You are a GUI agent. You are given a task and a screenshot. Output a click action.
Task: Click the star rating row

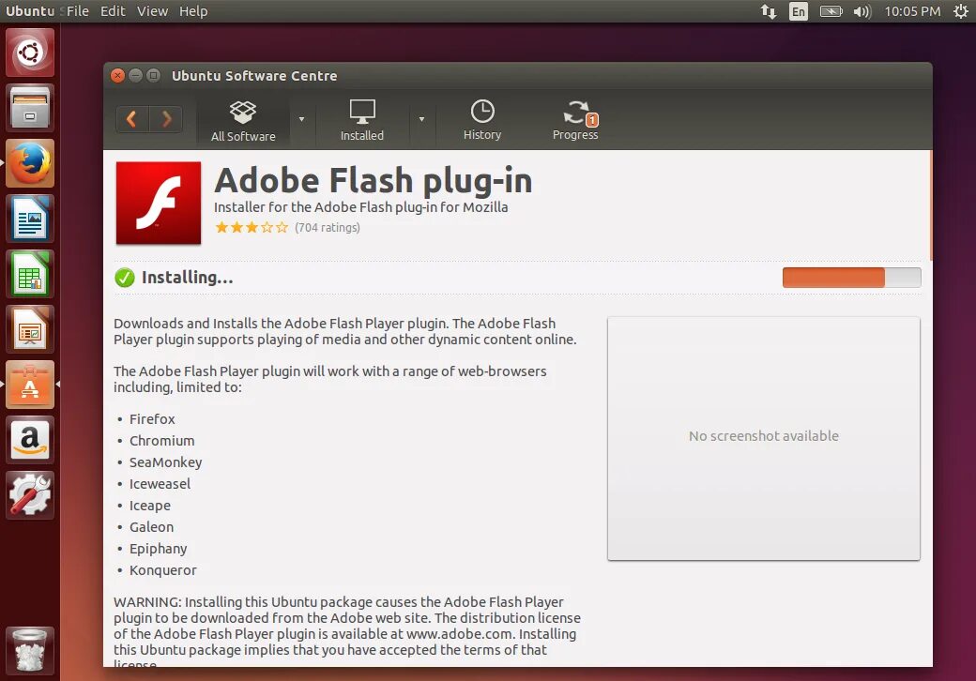pyautogui.click(x=252, y=227)
